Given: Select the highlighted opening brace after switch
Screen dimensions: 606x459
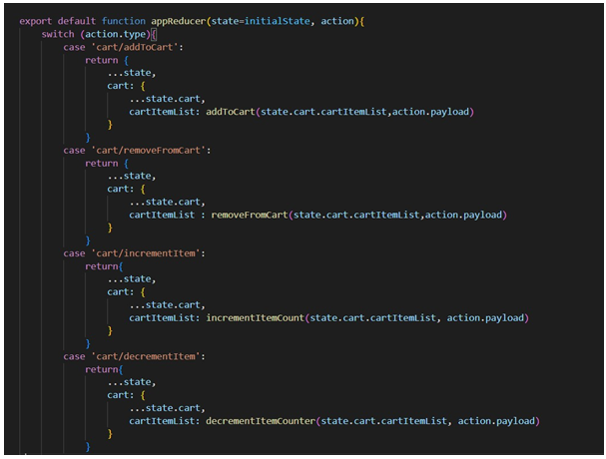Looking at the screenshot, I should coord(154,33).
